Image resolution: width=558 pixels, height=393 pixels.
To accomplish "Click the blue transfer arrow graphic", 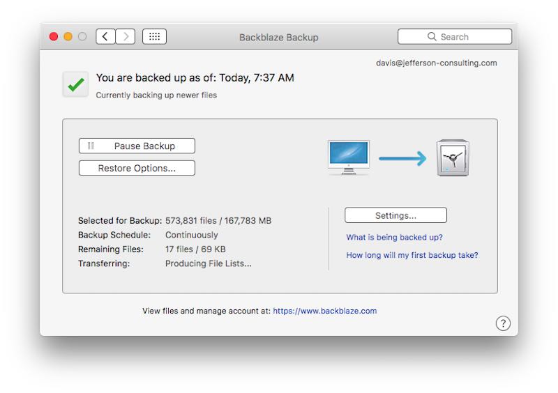I will point(402,158).
